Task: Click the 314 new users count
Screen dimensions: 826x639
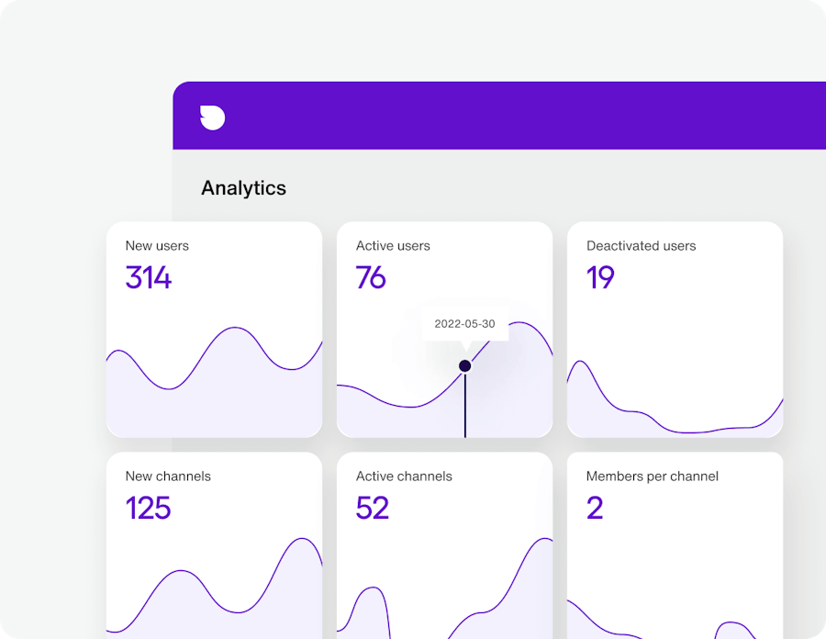Action: [x=149, y=277]
